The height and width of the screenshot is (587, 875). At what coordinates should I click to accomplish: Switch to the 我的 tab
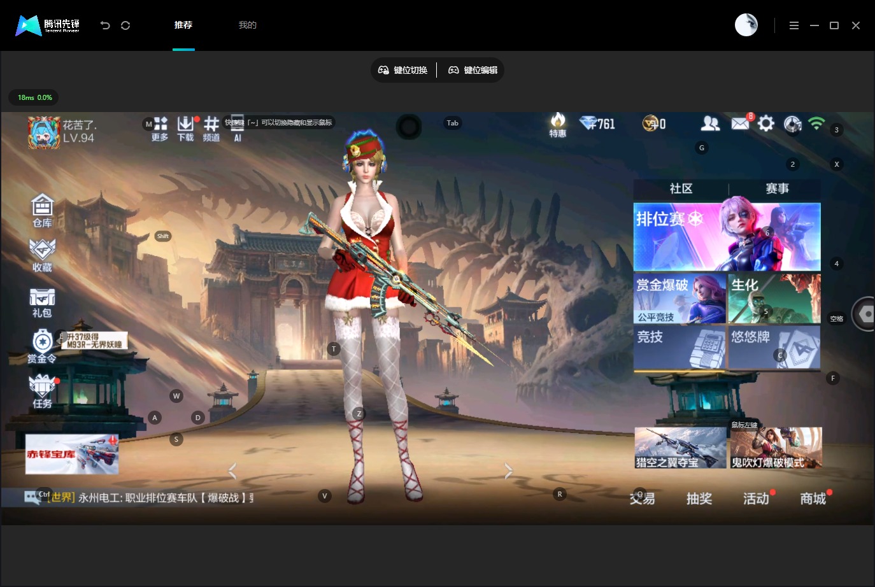tap(247, 25)
